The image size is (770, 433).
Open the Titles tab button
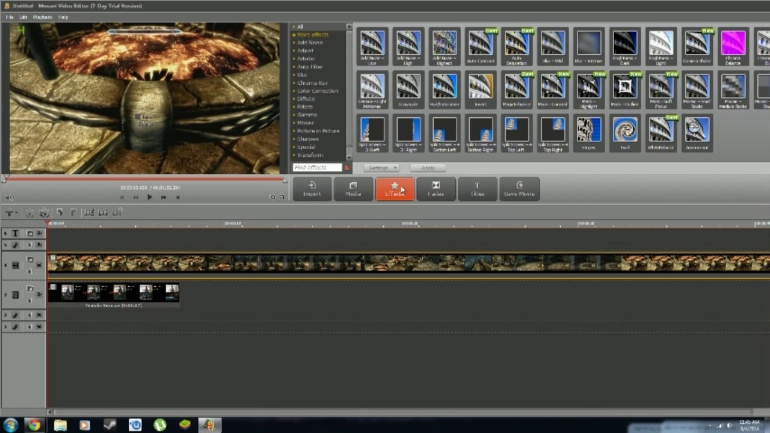pyautogui.click(x=478, y=189)
